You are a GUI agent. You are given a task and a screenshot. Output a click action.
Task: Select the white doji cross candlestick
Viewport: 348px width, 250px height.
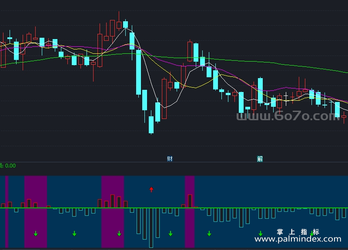286,99
